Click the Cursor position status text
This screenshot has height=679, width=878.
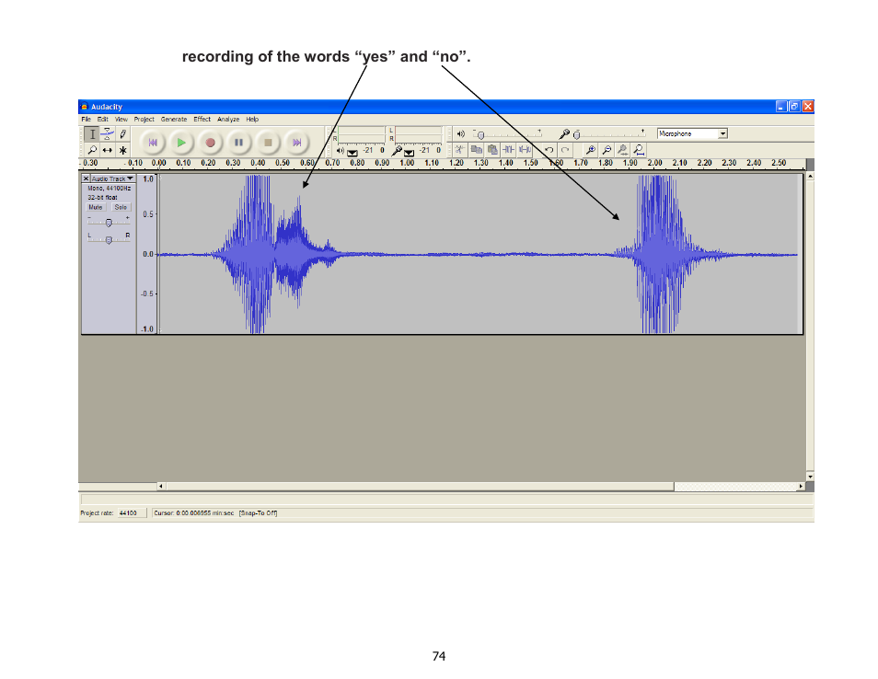[x=194, y=512]
